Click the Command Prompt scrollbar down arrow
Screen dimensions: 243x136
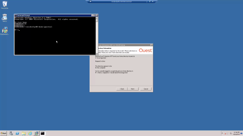[x=97, y=54]
